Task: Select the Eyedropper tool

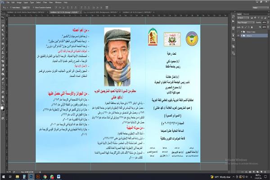Action: pos(3,39)
